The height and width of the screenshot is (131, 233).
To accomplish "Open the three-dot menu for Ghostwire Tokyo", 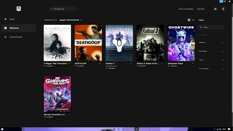I will pyautogui.click(x=193, y=63).
